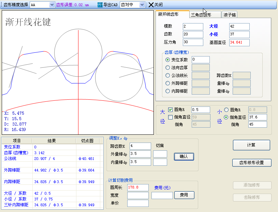
Task: Click the 确认 button
Action: point(184,157)
